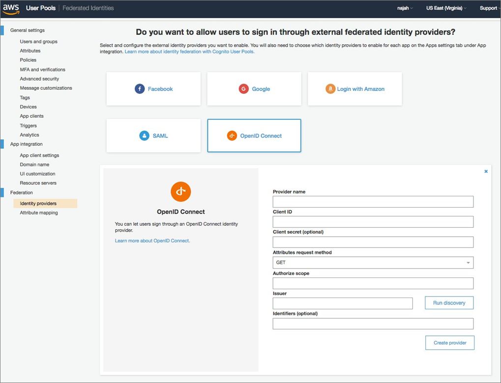This screenshot has height=383, width=501.
Task: Open the najah account menu
Action: (x=404, y=8)
